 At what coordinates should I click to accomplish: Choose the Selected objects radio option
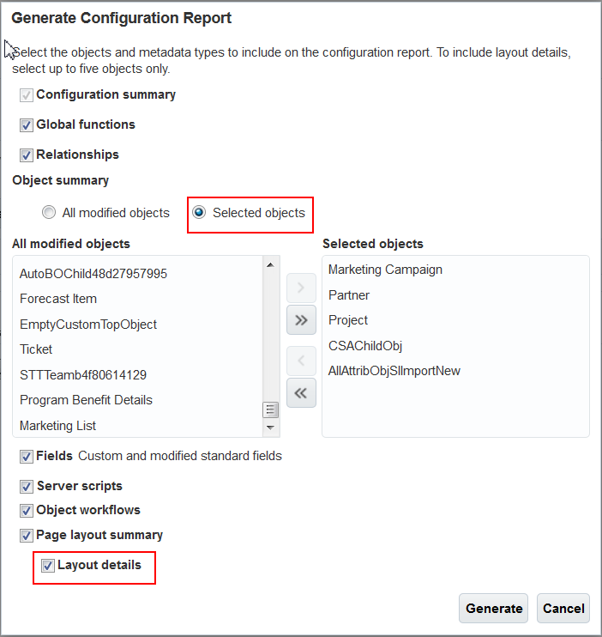click(x=199, y=213)
